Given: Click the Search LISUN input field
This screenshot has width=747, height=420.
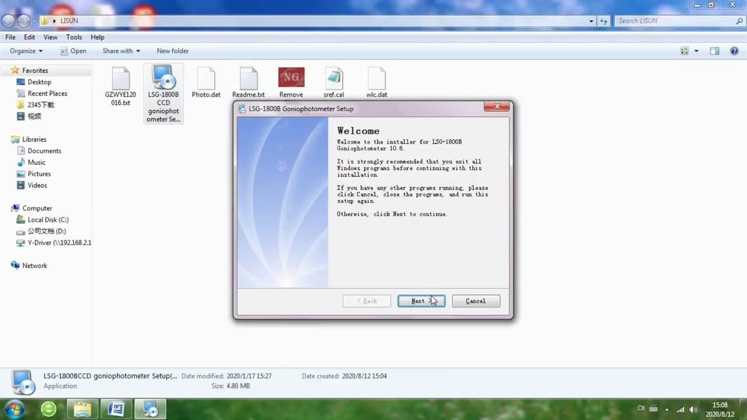Looking at the screenshot, I should pyautogui.click(x=674, y=20).
